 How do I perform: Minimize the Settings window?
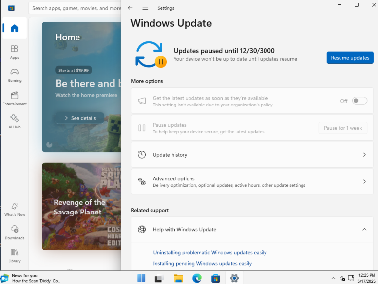pyautogui.click(x=340, y=5)
